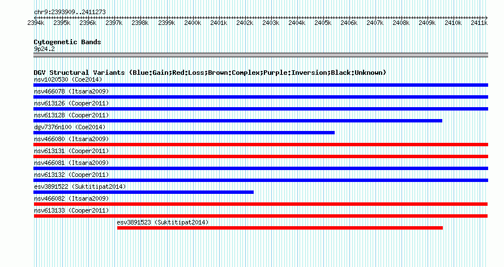Screen dimensions: 504x267
Task: Open the nsv613132 (Cooper2011) label
Action: [x=71, y=175]
